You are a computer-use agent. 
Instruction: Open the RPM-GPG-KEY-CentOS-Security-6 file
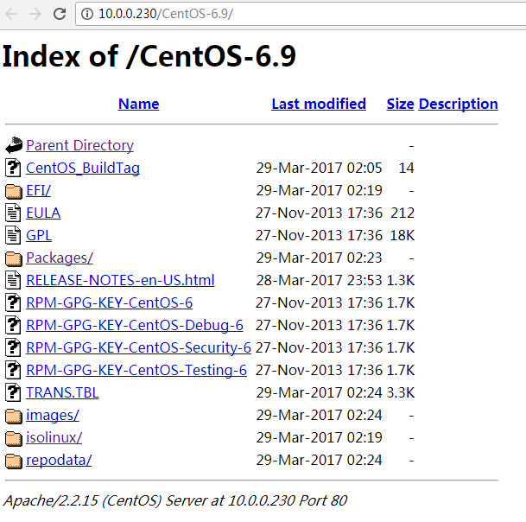point(138,347)
